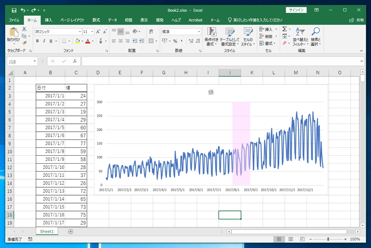Toggle italic formatting

click(x=44, y=41)
